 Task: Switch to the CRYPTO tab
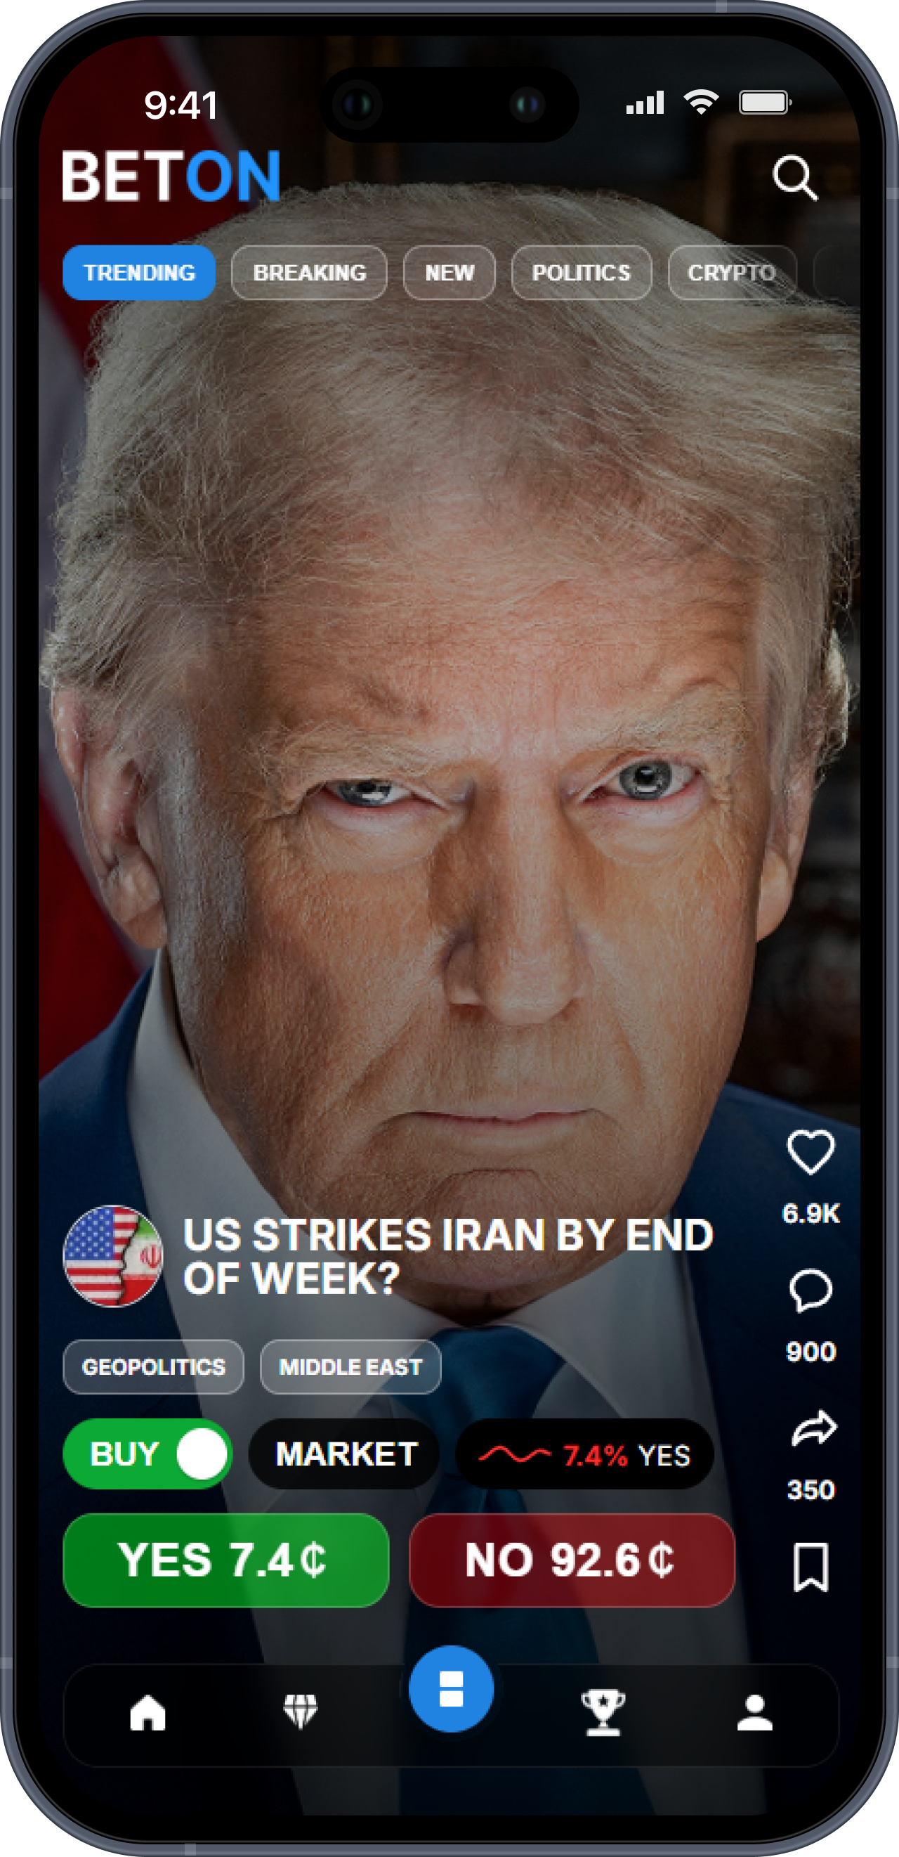pyautogui.click(x=732, y=273)
